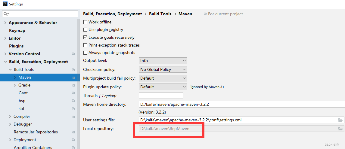Viewport: 345px width, 149px height.
Task: Click the project-level icon beside Version Control
Action: click(73, 54)
